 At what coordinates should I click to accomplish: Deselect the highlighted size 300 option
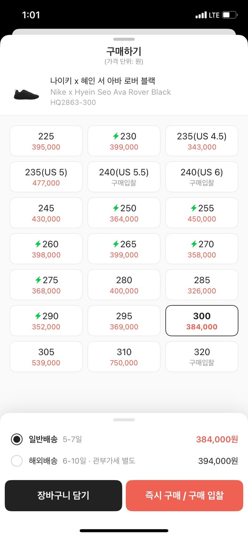(x=201, y=320)
